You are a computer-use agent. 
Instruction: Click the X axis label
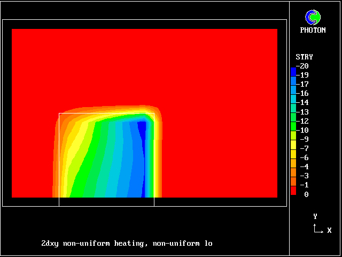(x=329, y=230)
